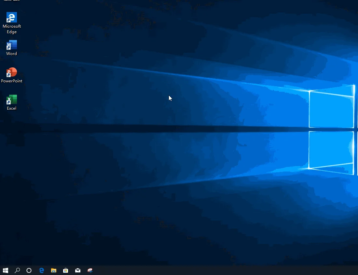Select the Microsoft Edge desktop shortcut icon
Viewport: 358px width, 275px height.
pos(12,18)
